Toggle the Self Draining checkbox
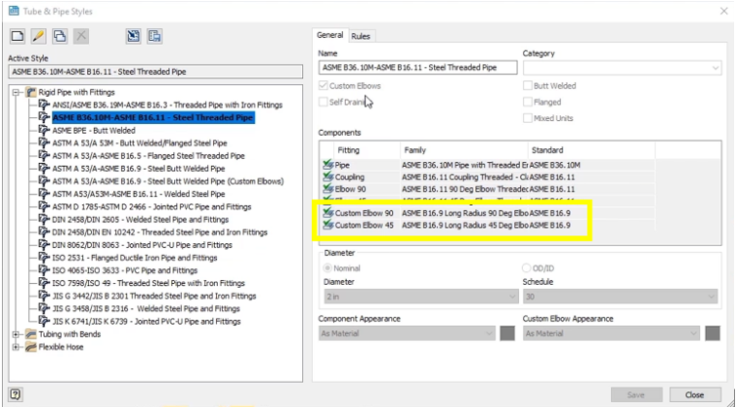 tap(323, 102)
